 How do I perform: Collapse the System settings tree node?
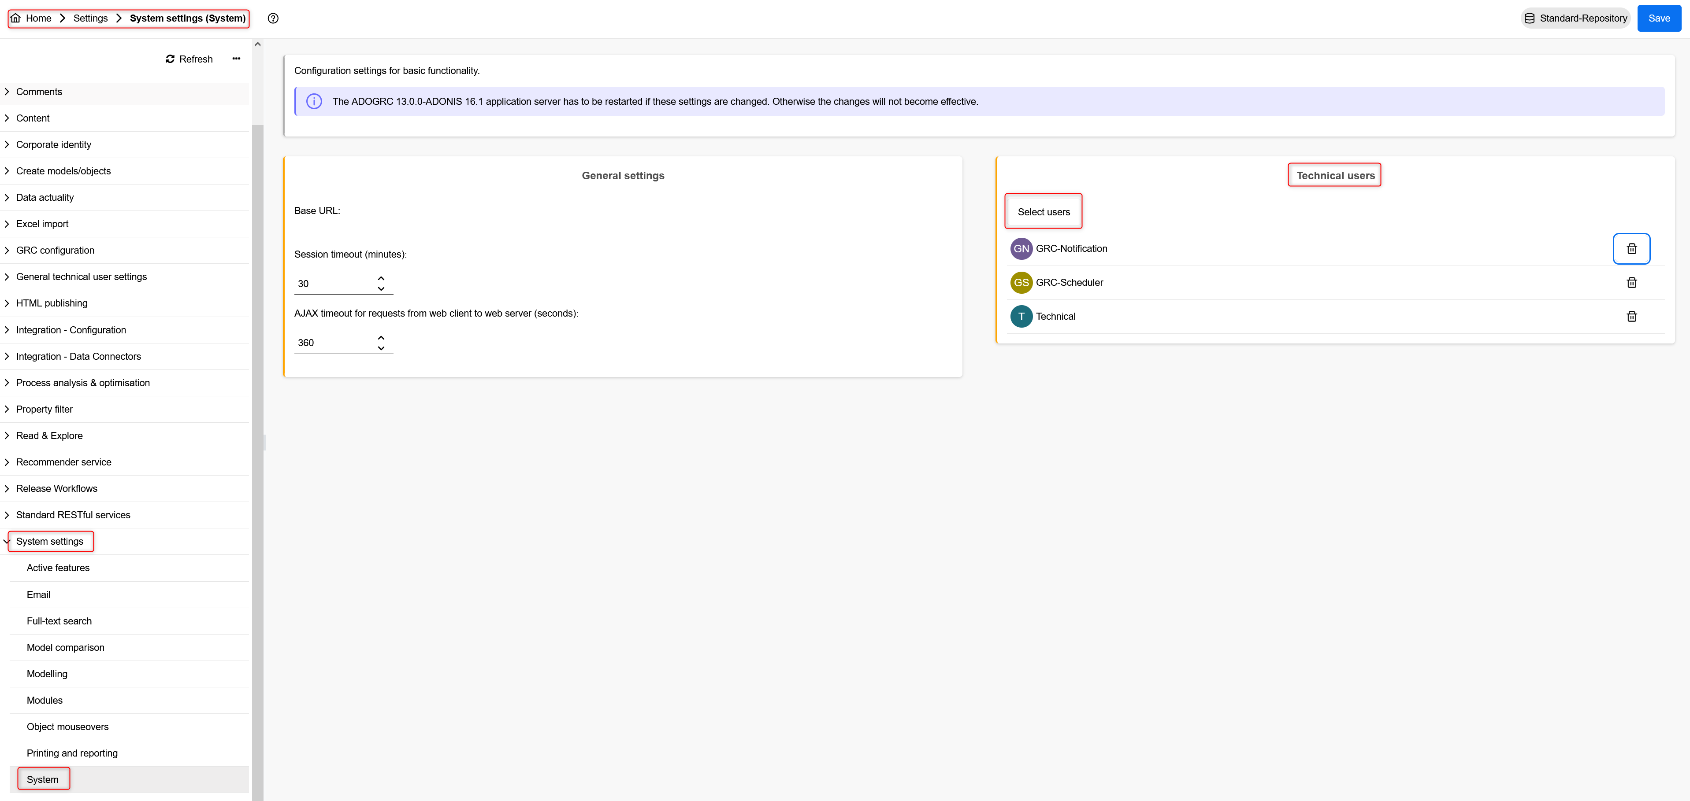7,542
